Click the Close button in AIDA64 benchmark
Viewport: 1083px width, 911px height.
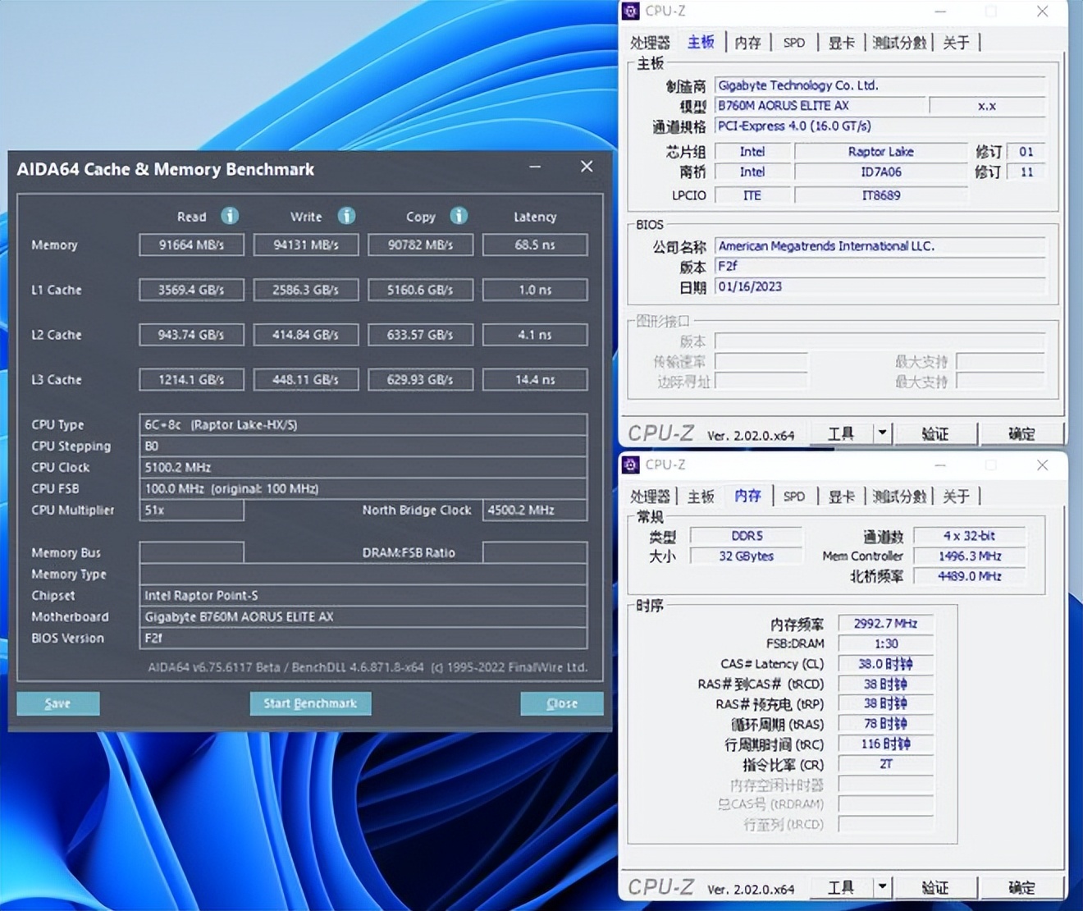[x=561, y=703]
